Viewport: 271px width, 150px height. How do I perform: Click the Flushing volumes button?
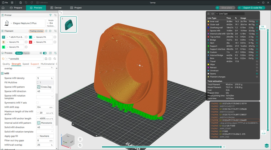click(36, 31)
